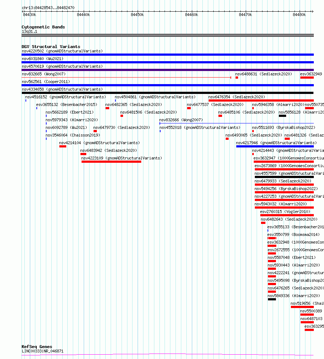Open nsv6481506 (Sedlazeck2020) variant
This screenshot has width=324, height=359.
pos(149,112)
